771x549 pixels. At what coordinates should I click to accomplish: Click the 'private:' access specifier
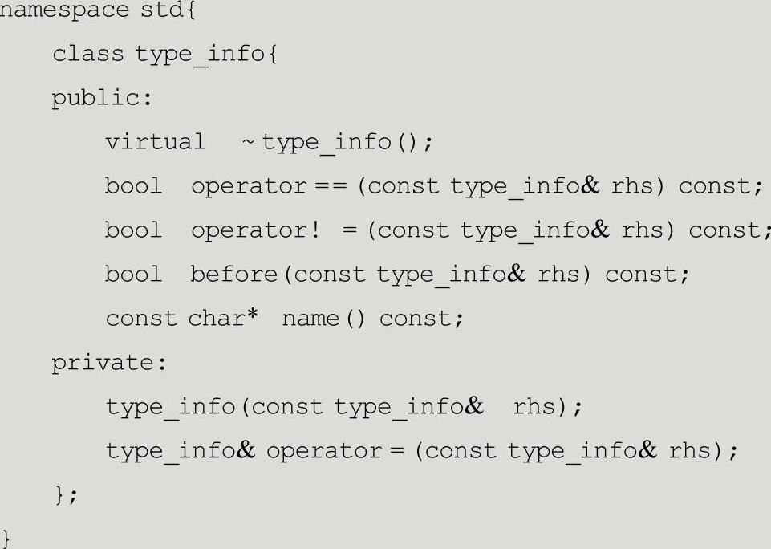[110, 363]
